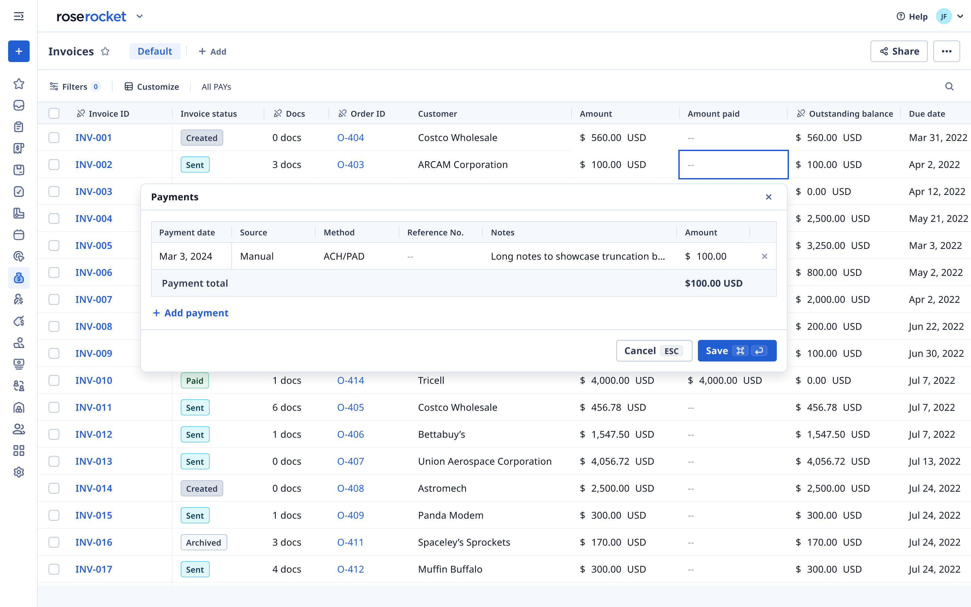971x607 pixels.
Task: Select the money bag invoices sidebar icon
Action: [x=19, y=278]
